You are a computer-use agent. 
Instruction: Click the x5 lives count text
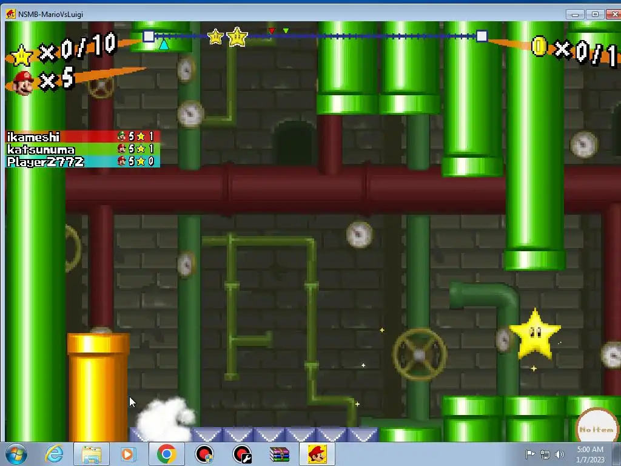[58, 78]
